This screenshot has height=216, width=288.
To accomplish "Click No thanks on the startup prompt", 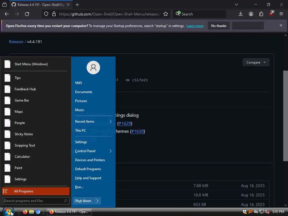I will pos(219,26).
